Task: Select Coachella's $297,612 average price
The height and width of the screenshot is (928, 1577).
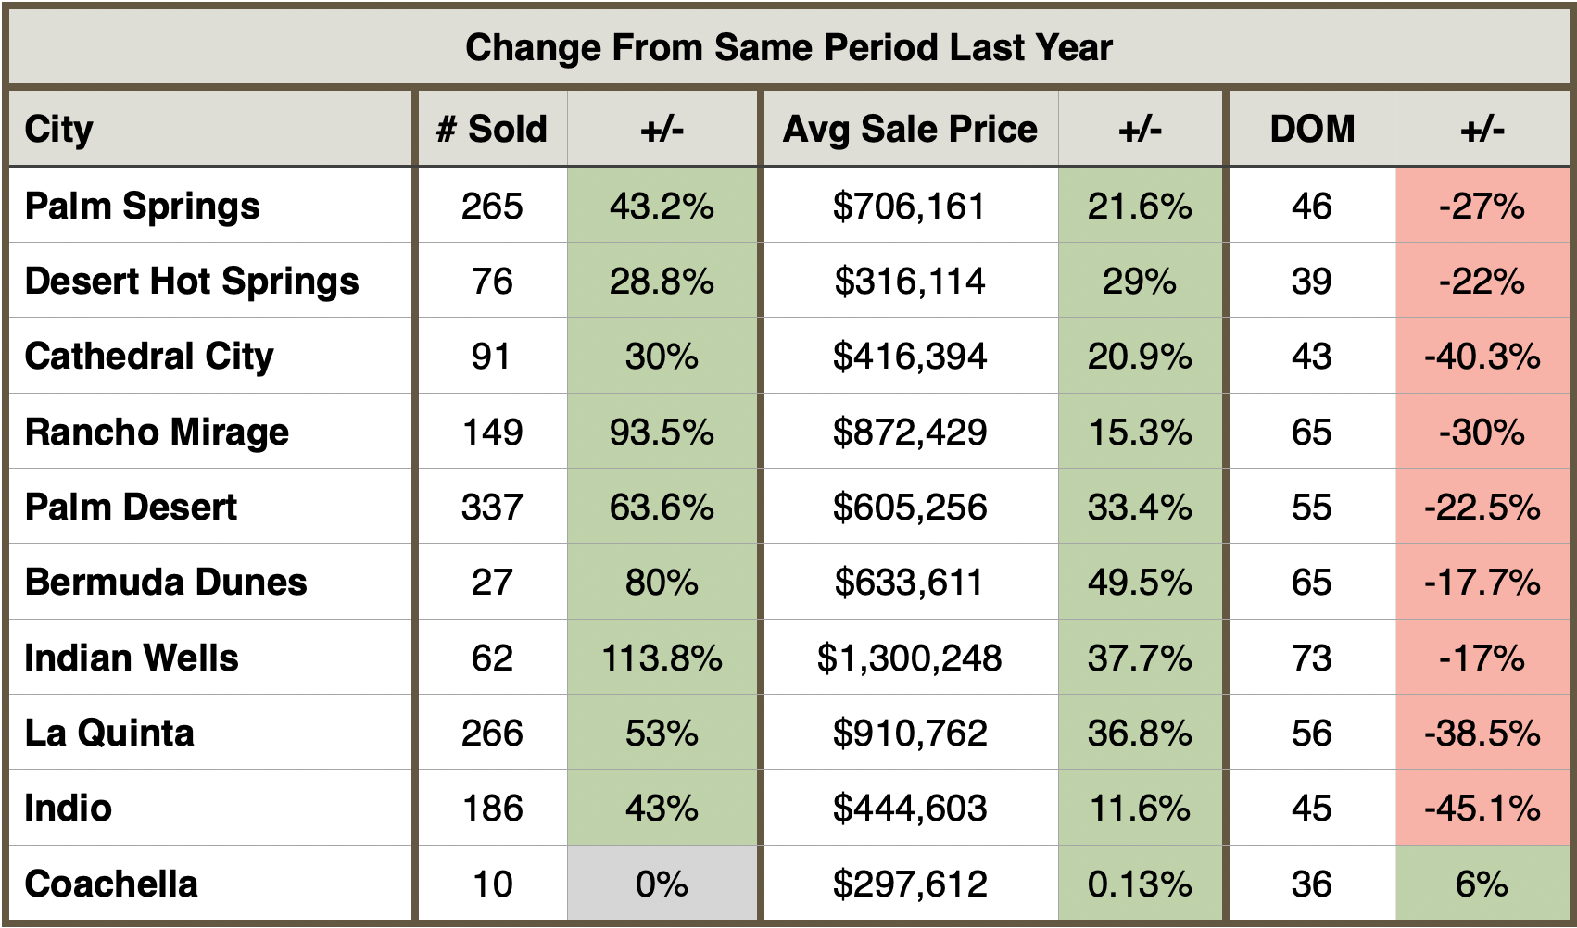Action: point(909,884)
